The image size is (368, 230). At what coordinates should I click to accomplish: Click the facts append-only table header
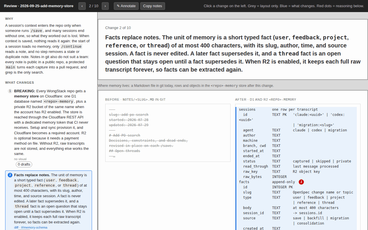click(x=267, y=182)
